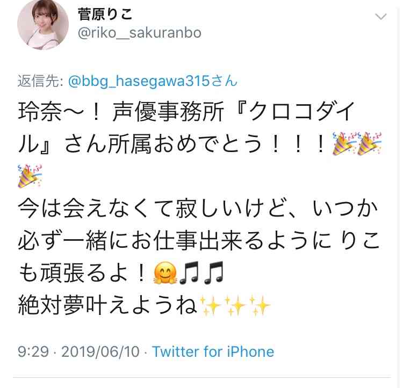Open 菅原りこ's profile picture
Screen dimensions: 403x388
43,25
